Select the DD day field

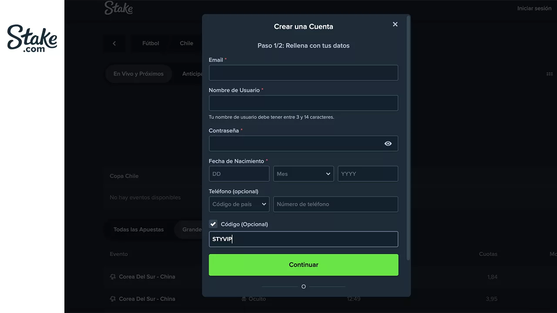coord(239,173)
